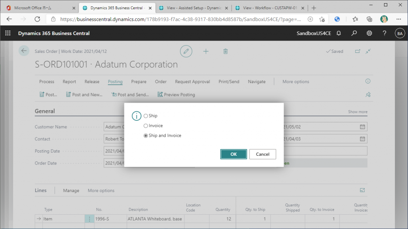Go back with the page back arrow
This screenshot has height=229, width=408.
pyautogui.click(x=24, y=51)
